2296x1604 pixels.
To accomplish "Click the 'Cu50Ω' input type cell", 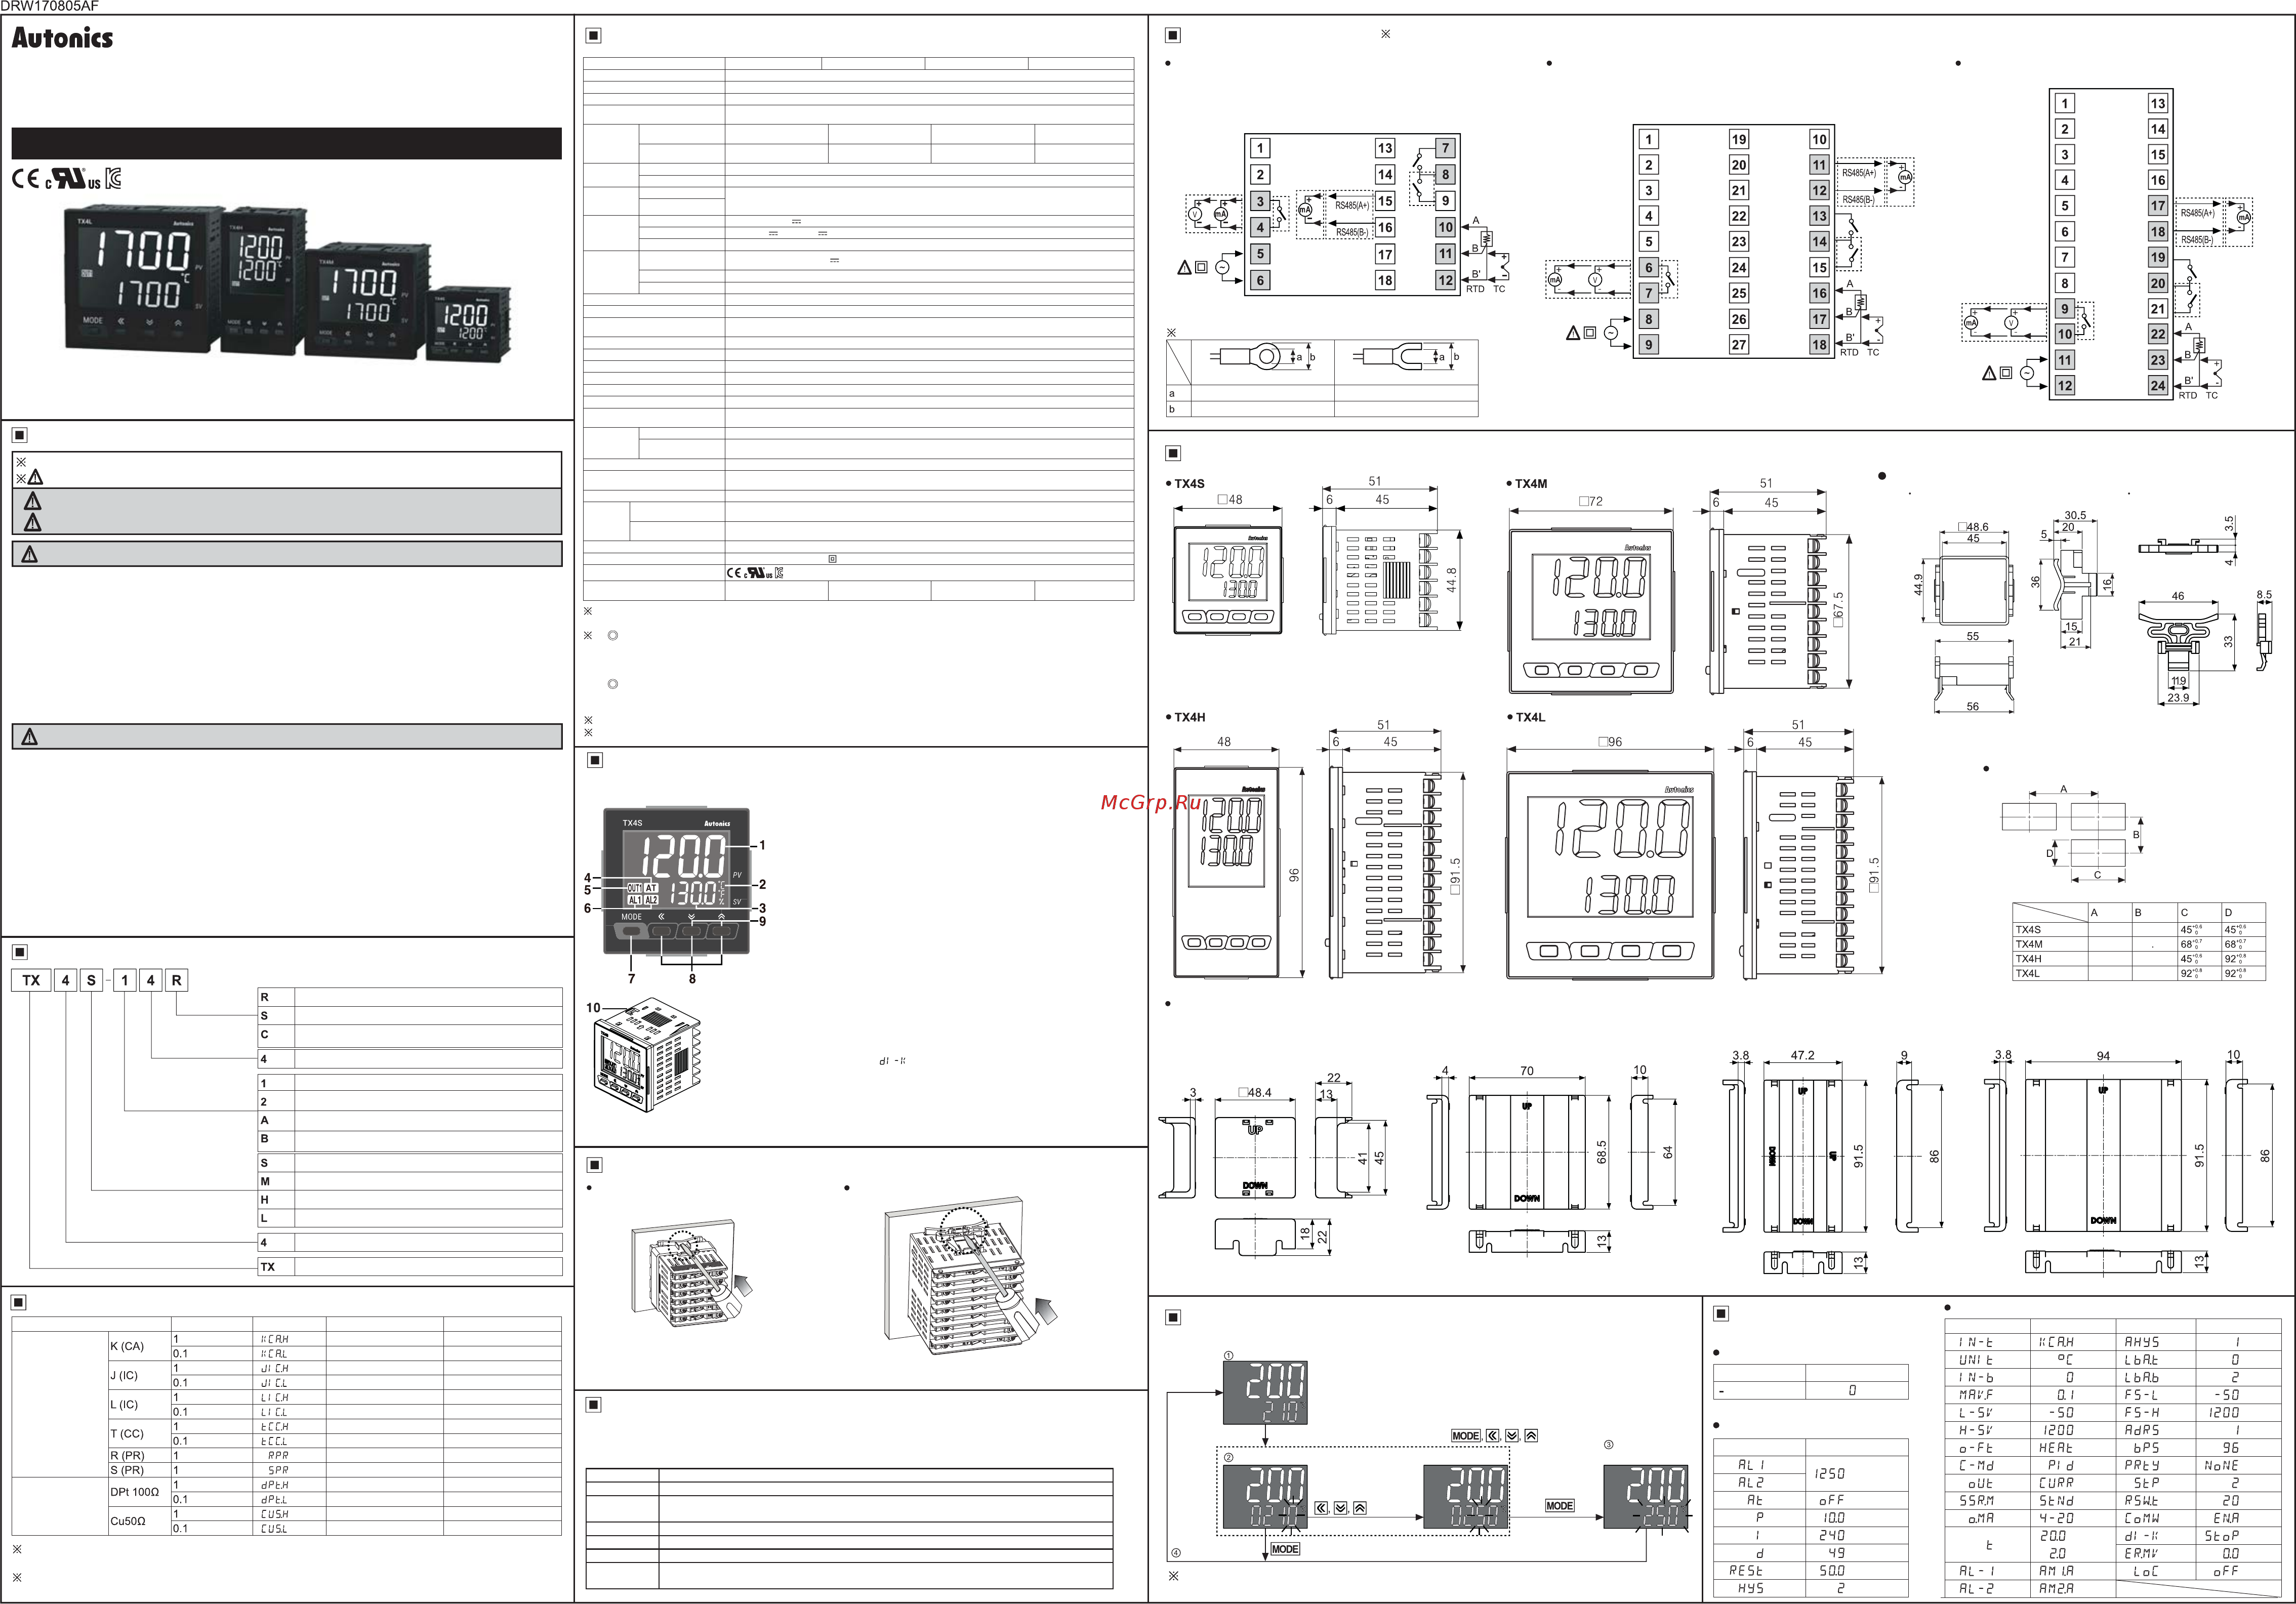I will (140, 1521).
